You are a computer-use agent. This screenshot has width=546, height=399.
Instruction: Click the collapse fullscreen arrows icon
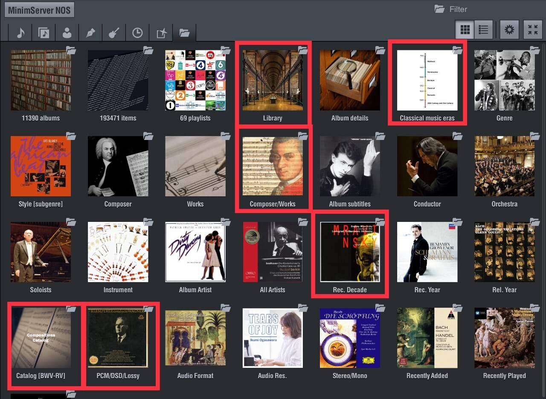pos(532,29)
